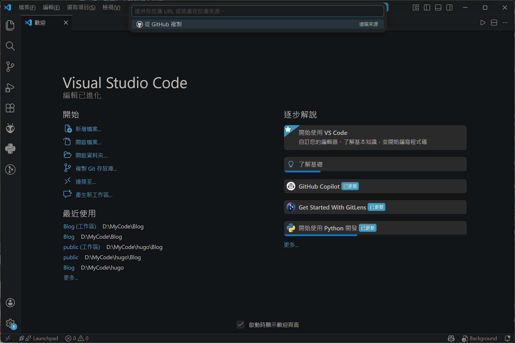The height and width of the screenshot is (343, 515).
Task: Toggle the secondary side bar
Action: (x=449, y=7)
